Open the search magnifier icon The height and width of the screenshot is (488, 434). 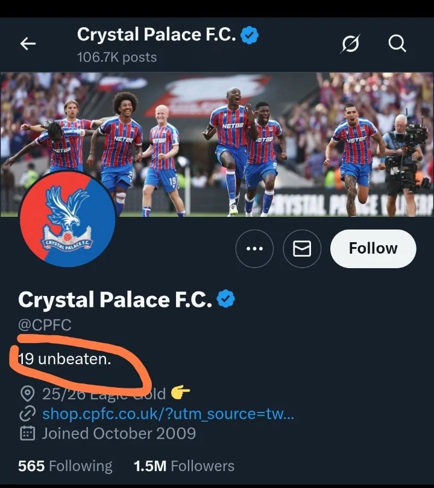click(397, 43)
